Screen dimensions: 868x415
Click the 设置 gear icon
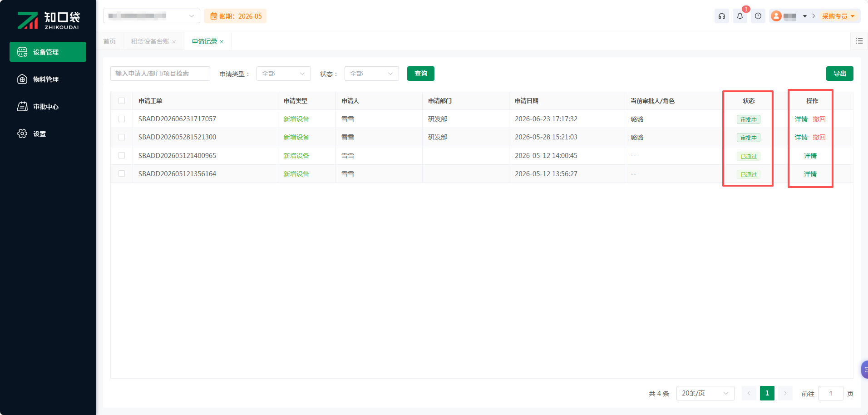[22, 133]
